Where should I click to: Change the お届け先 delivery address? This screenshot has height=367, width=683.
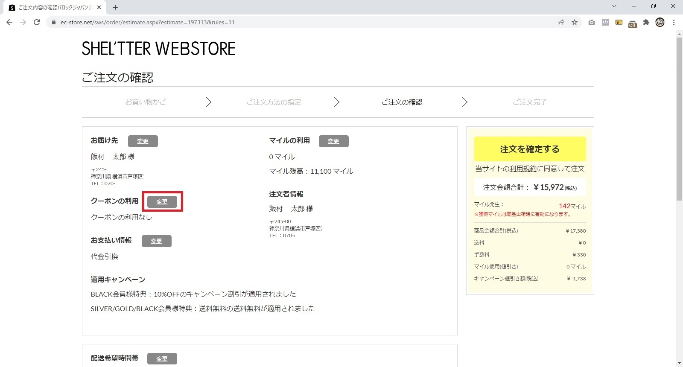pos(143,141)
